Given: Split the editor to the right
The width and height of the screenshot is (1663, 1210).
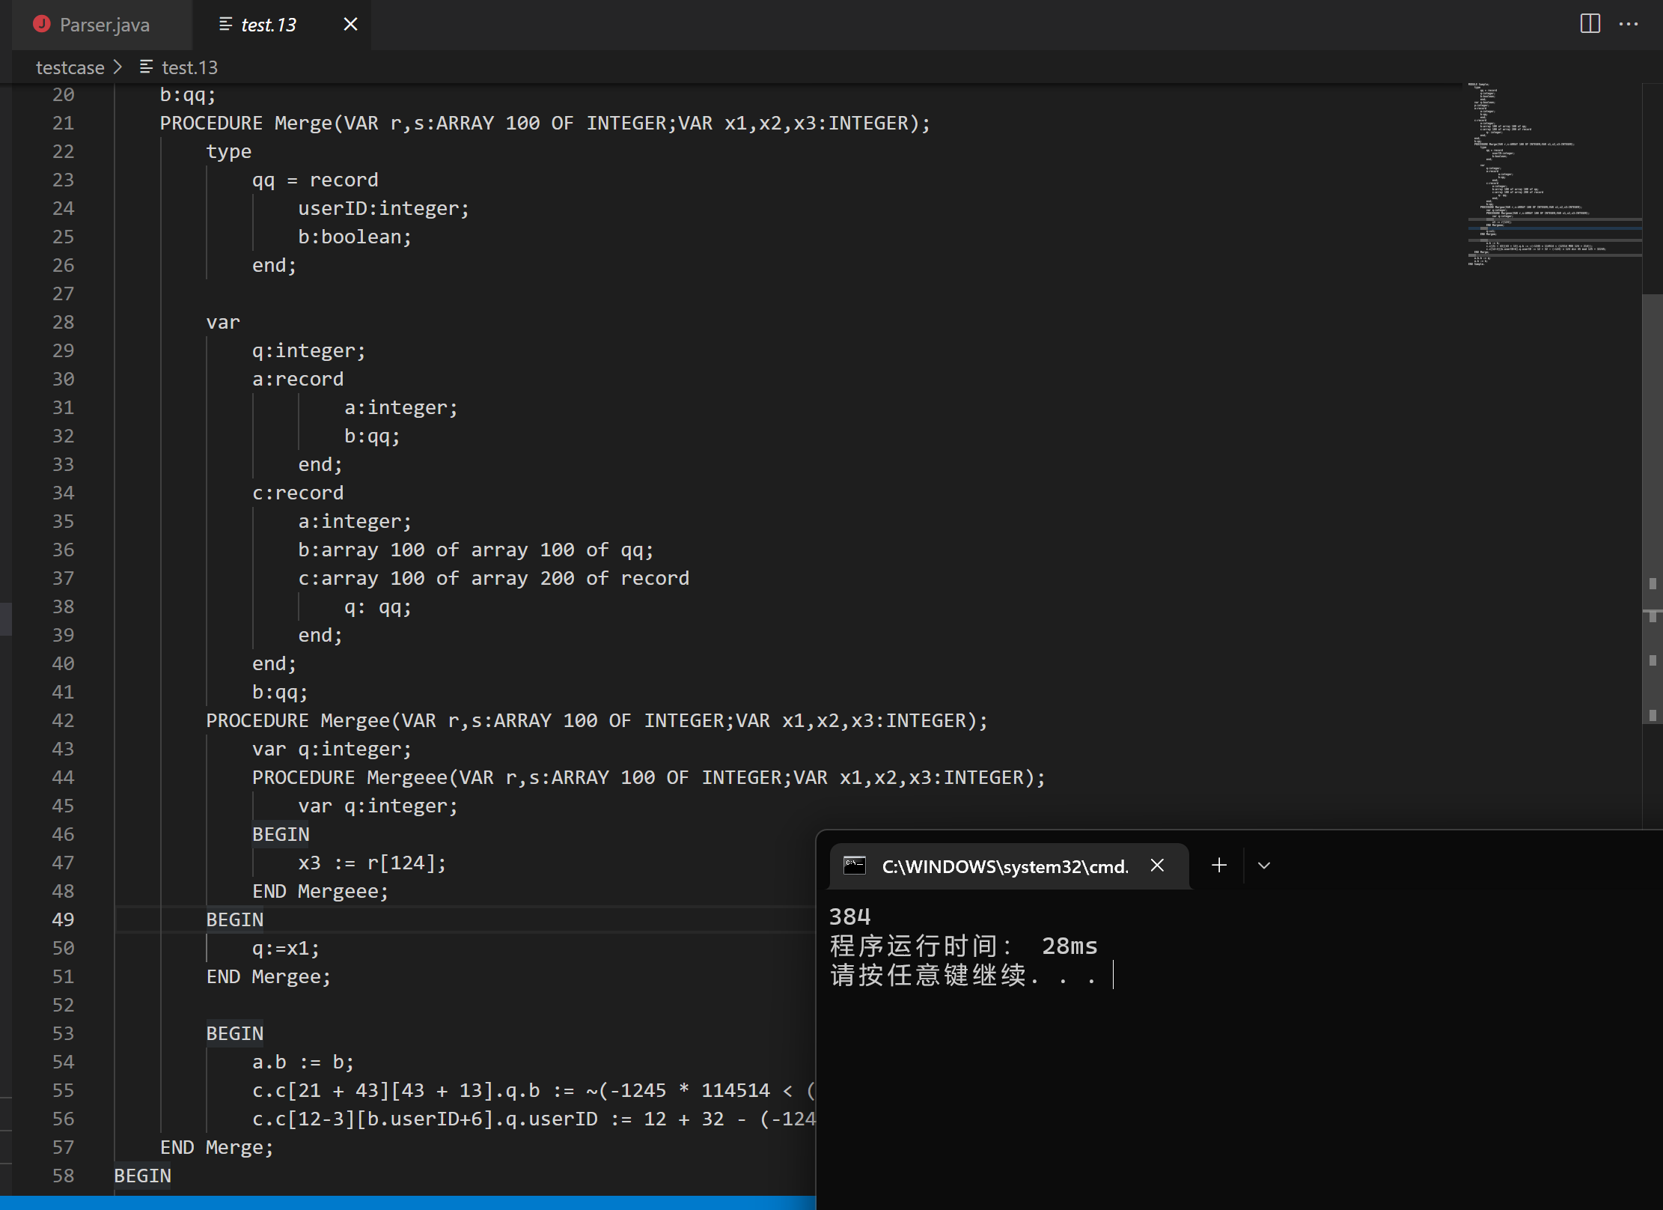Looking at the screenshot, I should click(x=1590, y=24).
